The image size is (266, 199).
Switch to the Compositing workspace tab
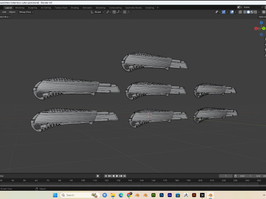click(115, 8)
